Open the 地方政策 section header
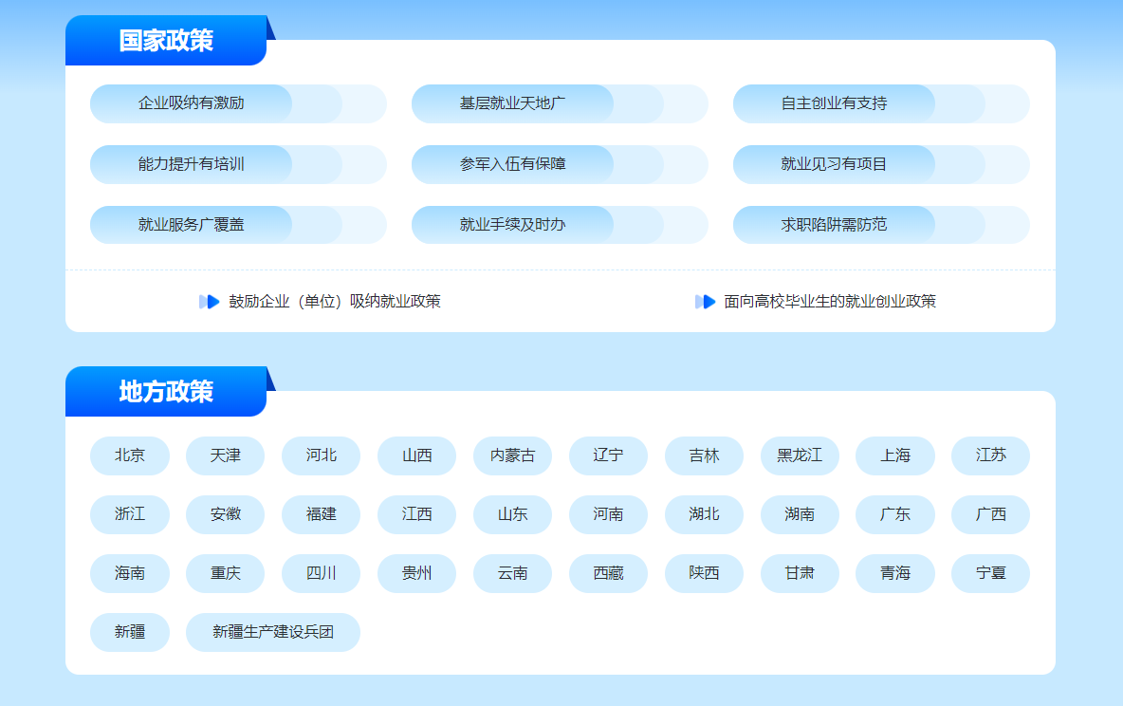 [166, 392]
